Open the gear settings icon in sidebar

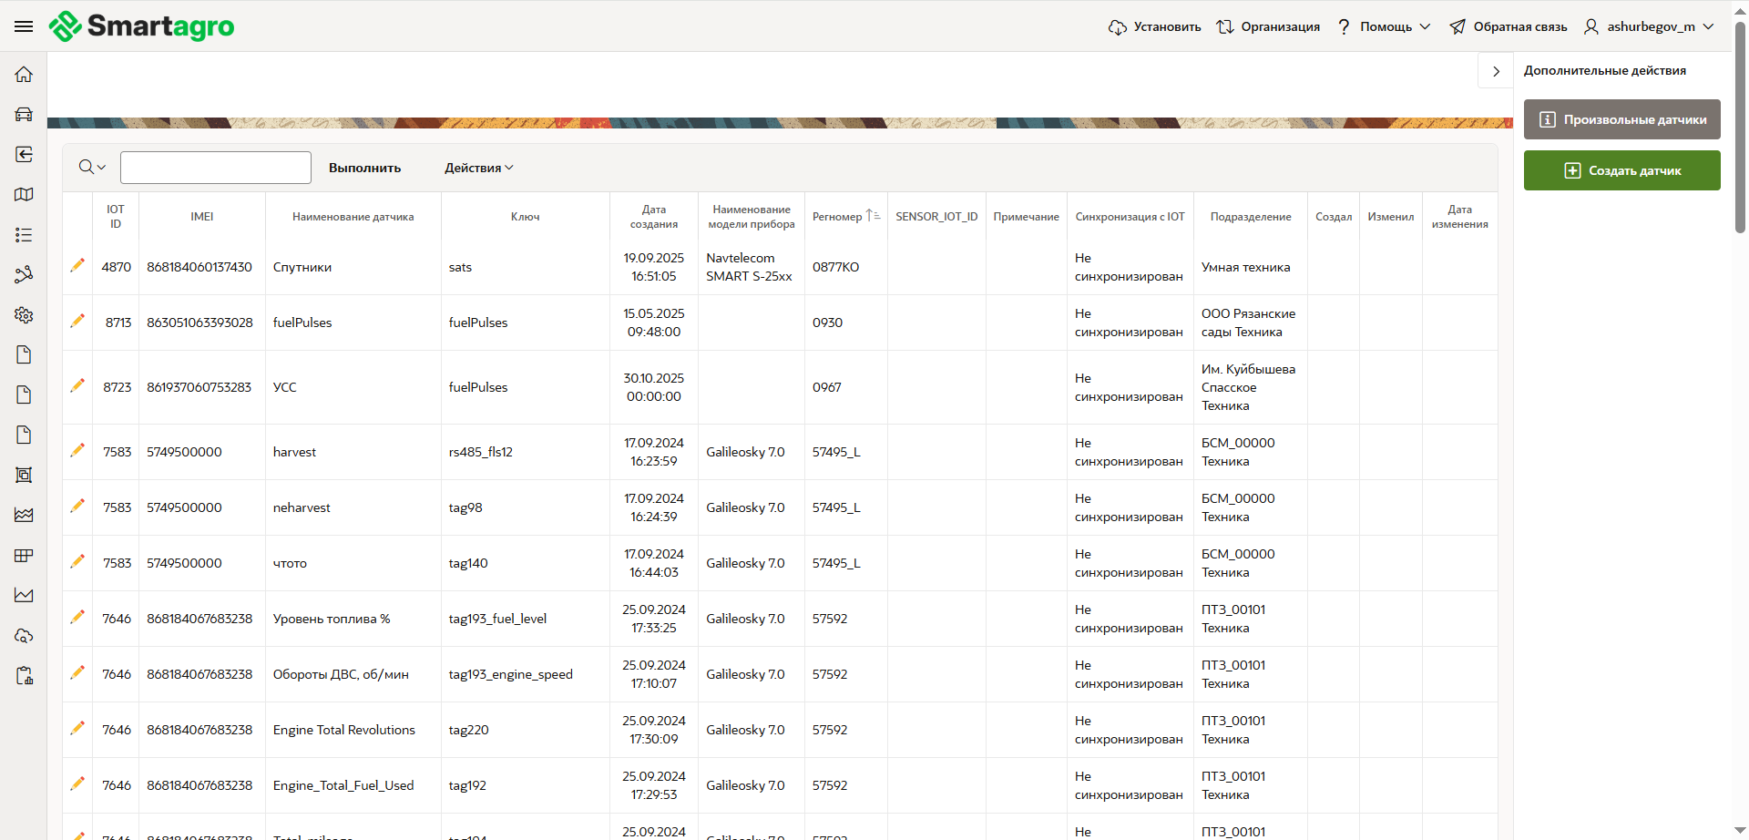coord(24,314)
